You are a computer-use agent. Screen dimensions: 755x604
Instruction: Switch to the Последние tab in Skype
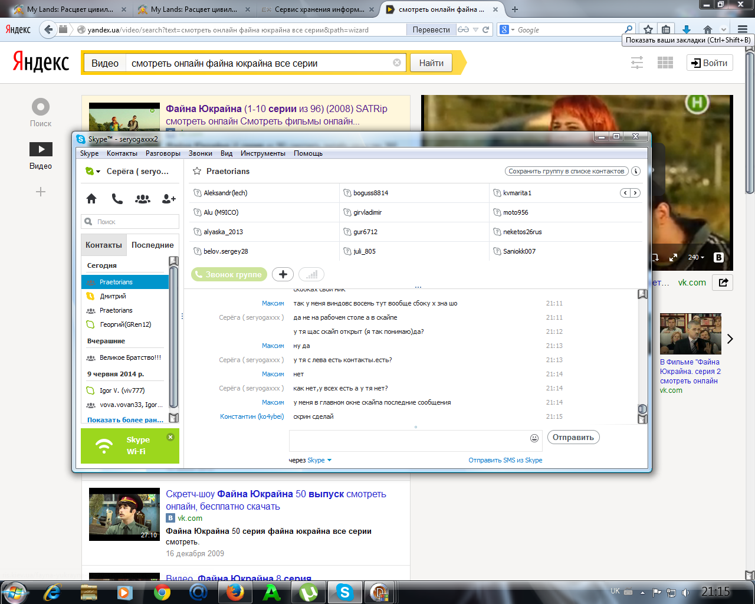153,245
